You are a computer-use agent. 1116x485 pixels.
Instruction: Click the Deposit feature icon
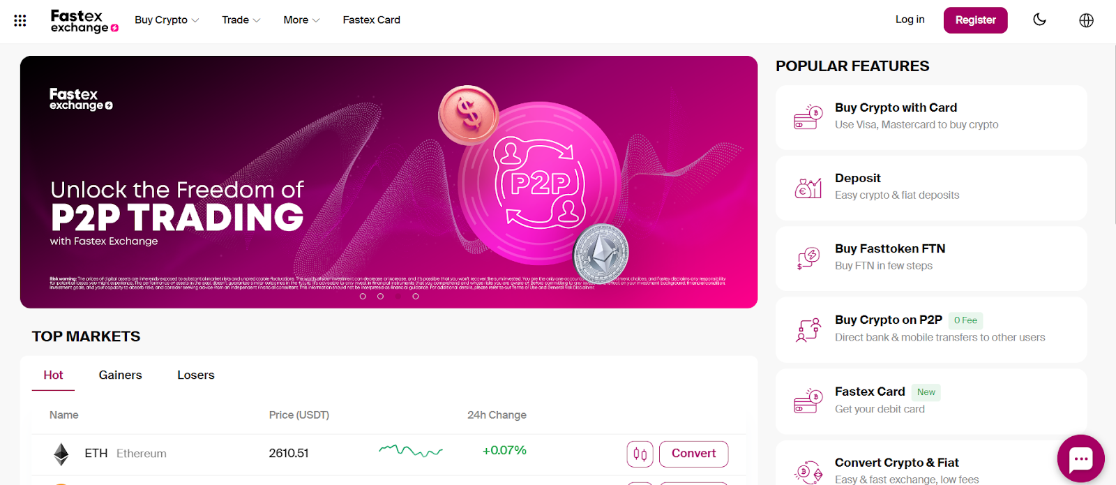click(808, 188)
